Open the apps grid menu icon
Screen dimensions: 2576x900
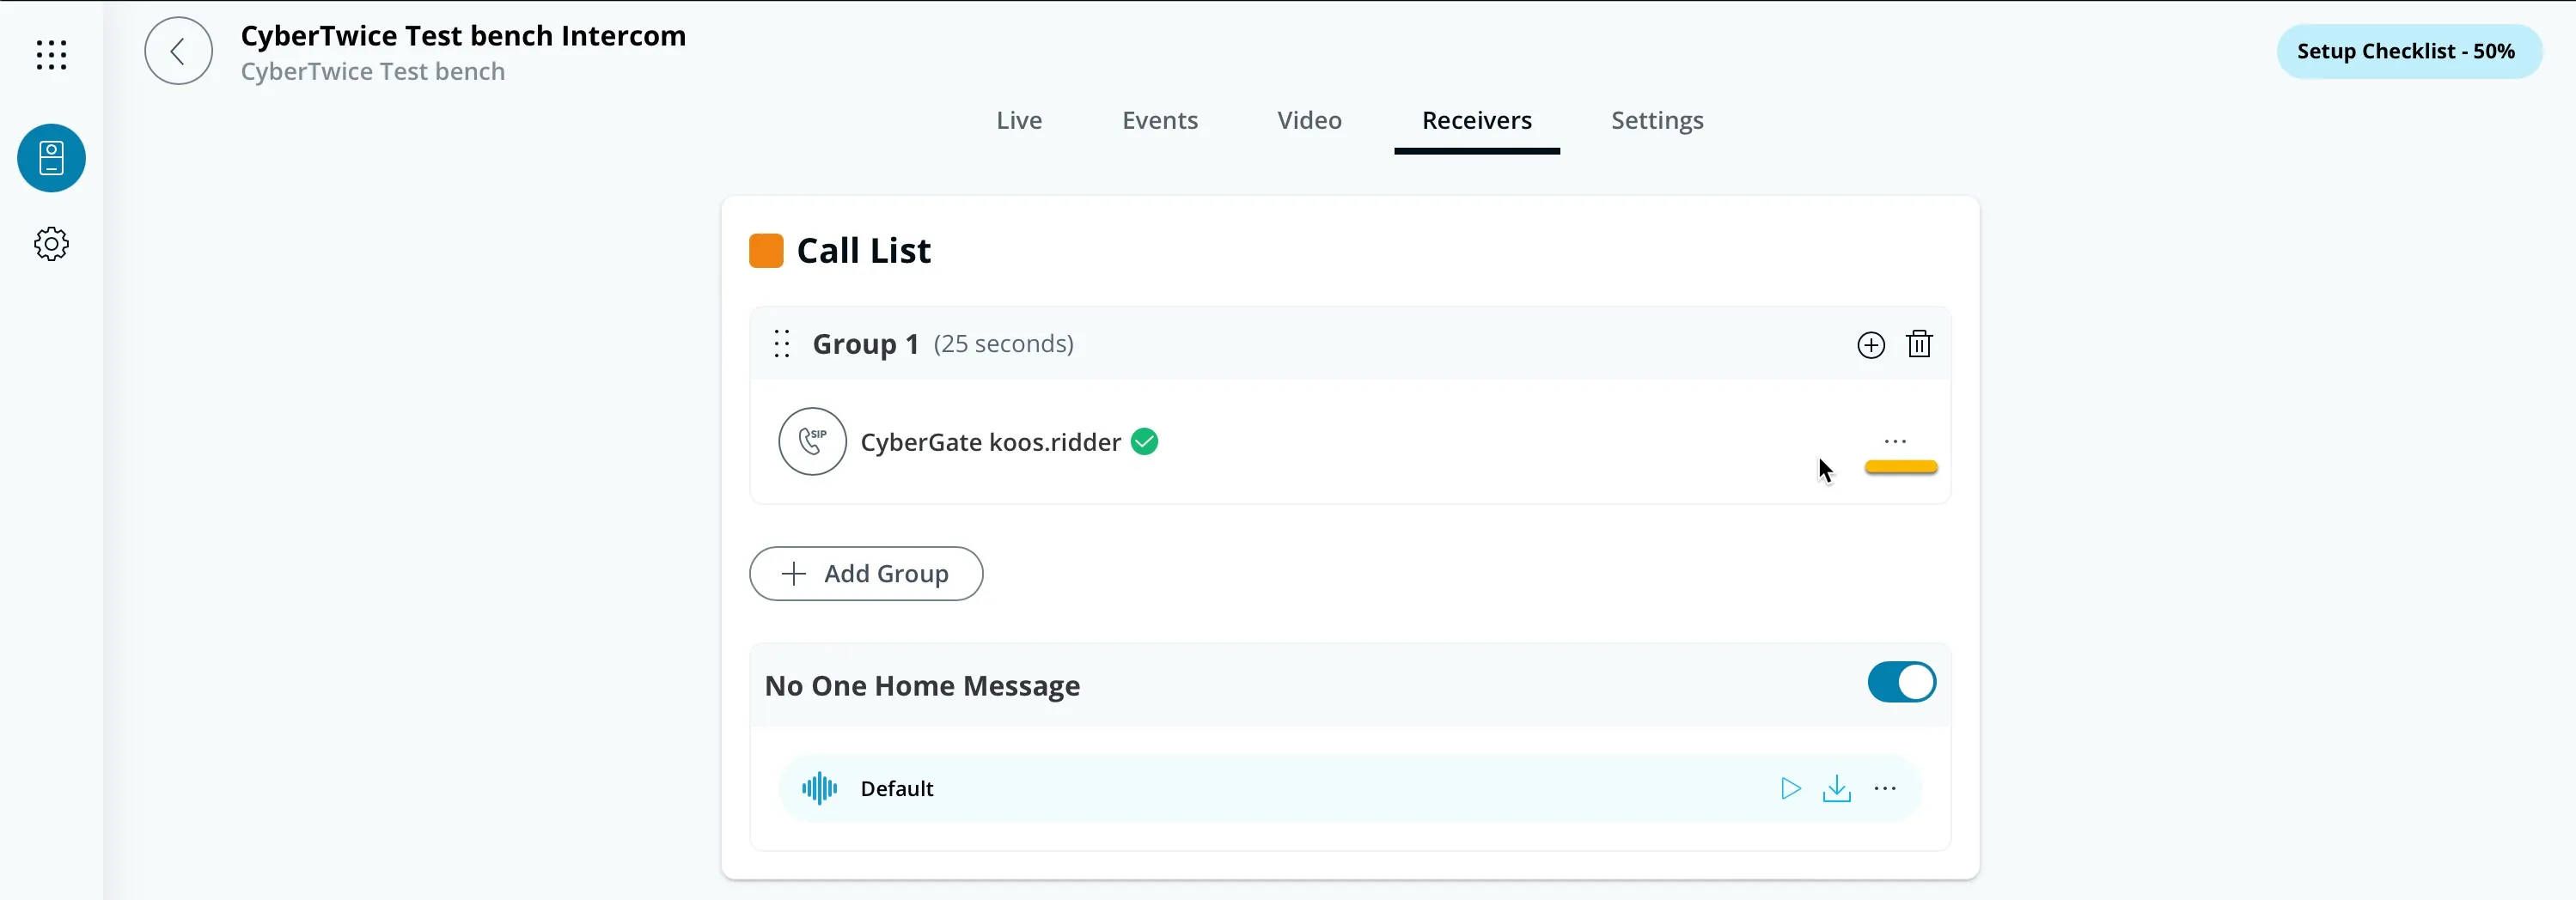(x=51, y=54)
